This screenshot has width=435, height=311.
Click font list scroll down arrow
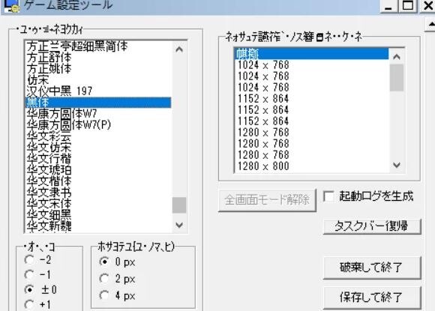pyautogui.click(x=179, y=225)
